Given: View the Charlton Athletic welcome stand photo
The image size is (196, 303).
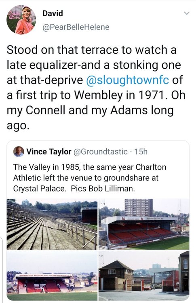Looking at the screenshot, I should coord(52,276).
